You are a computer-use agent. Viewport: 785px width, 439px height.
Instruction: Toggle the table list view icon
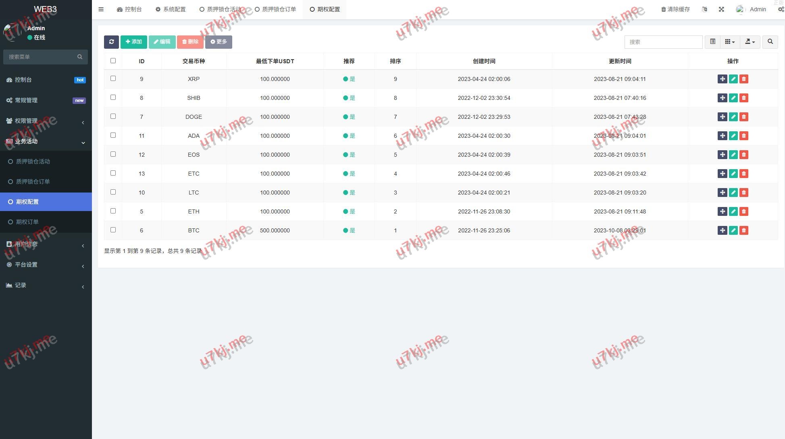pos(712,42)
